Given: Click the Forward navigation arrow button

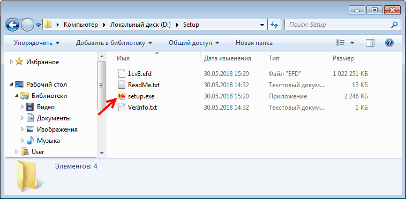Looking at the screenshot, I should pos(27,25).
